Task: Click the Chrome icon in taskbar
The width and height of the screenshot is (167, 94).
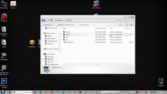Action: [97, 92]
